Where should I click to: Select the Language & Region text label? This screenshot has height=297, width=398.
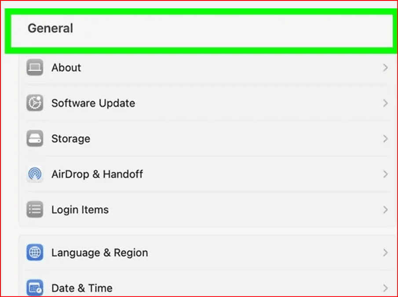pyautogui.click(x=100, y=253)
